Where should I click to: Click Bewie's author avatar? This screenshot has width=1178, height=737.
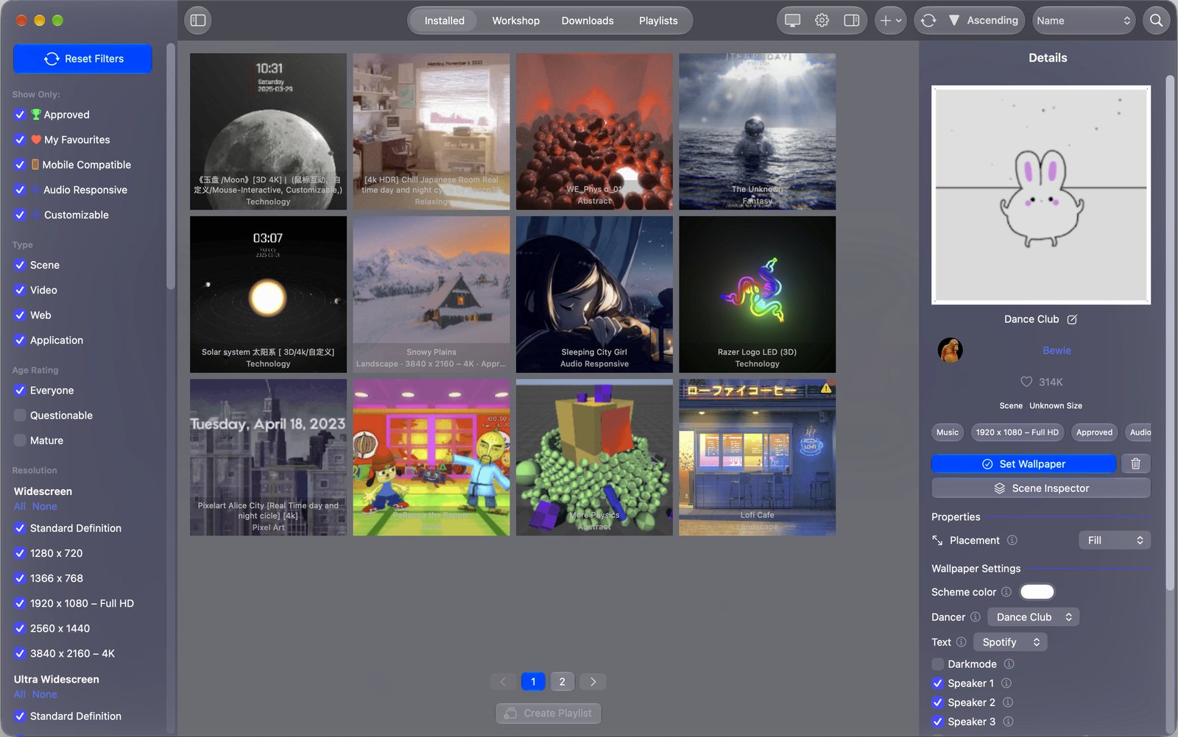coord(950,350)
